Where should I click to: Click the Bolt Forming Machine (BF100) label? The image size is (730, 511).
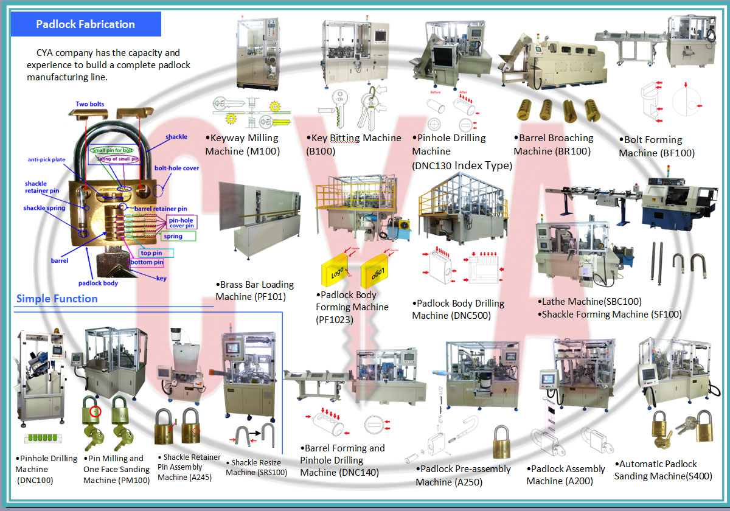point(656,147)
